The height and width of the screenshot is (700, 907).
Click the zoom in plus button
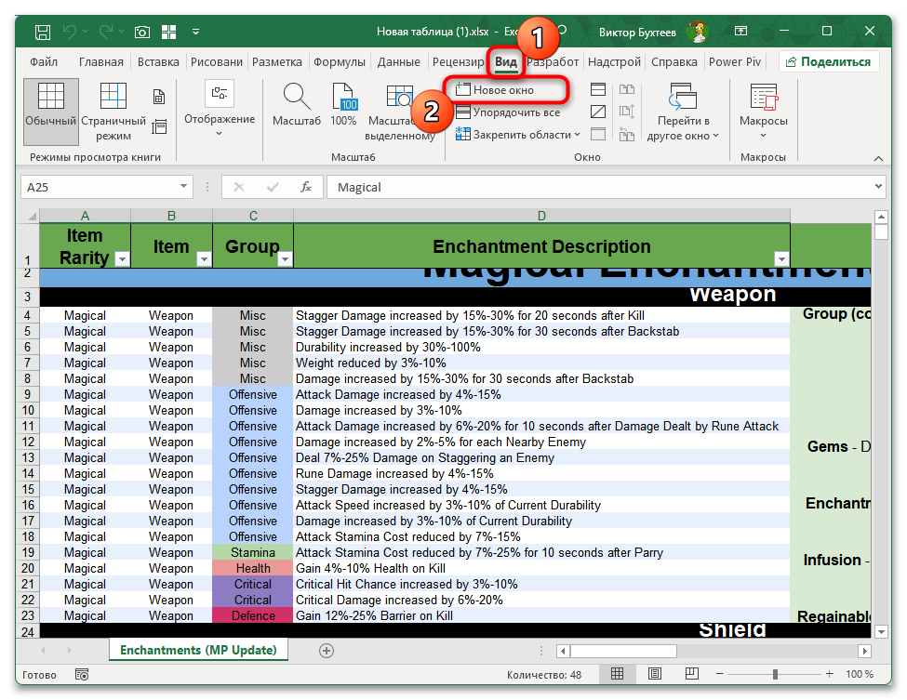[829, 674]
